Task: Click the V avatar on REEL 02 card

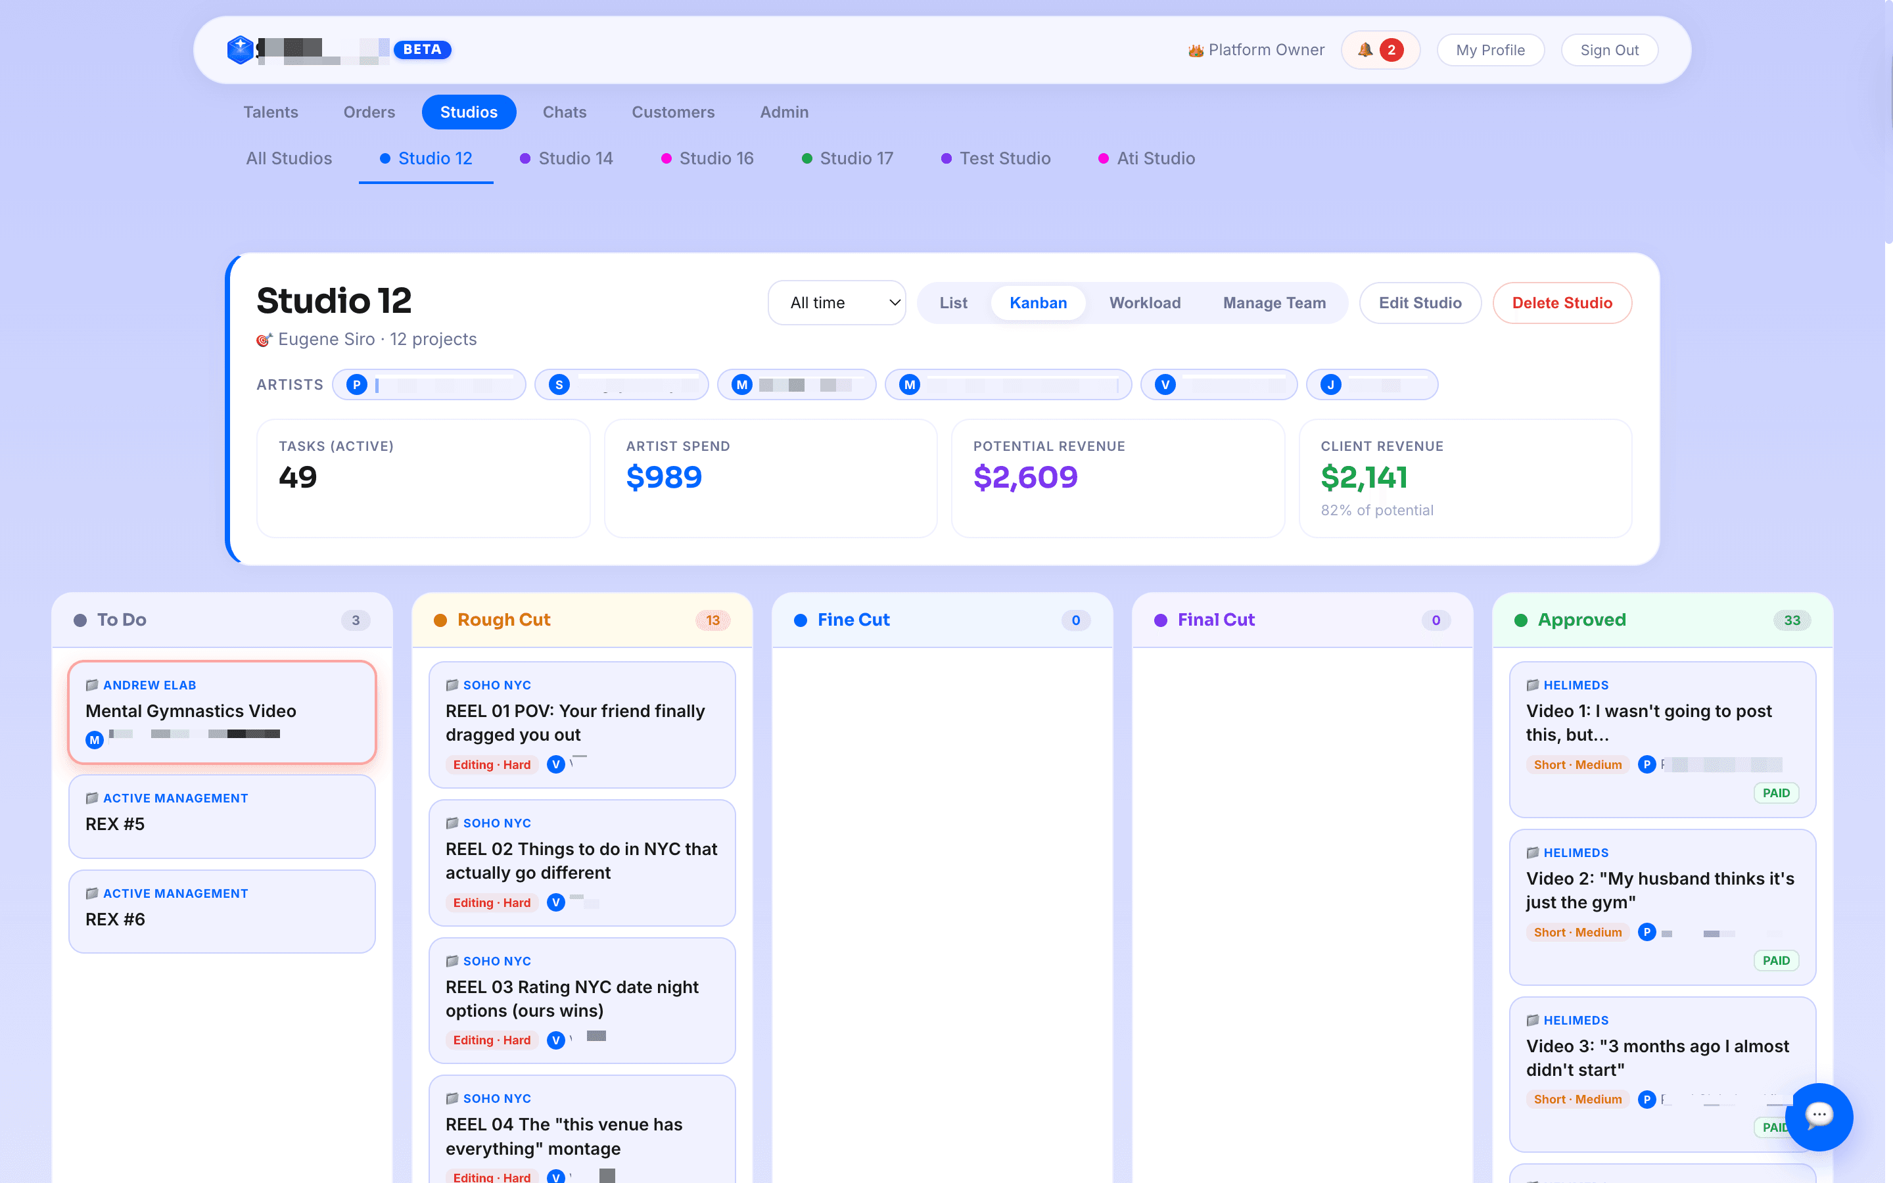Action: tap(555, 902)
